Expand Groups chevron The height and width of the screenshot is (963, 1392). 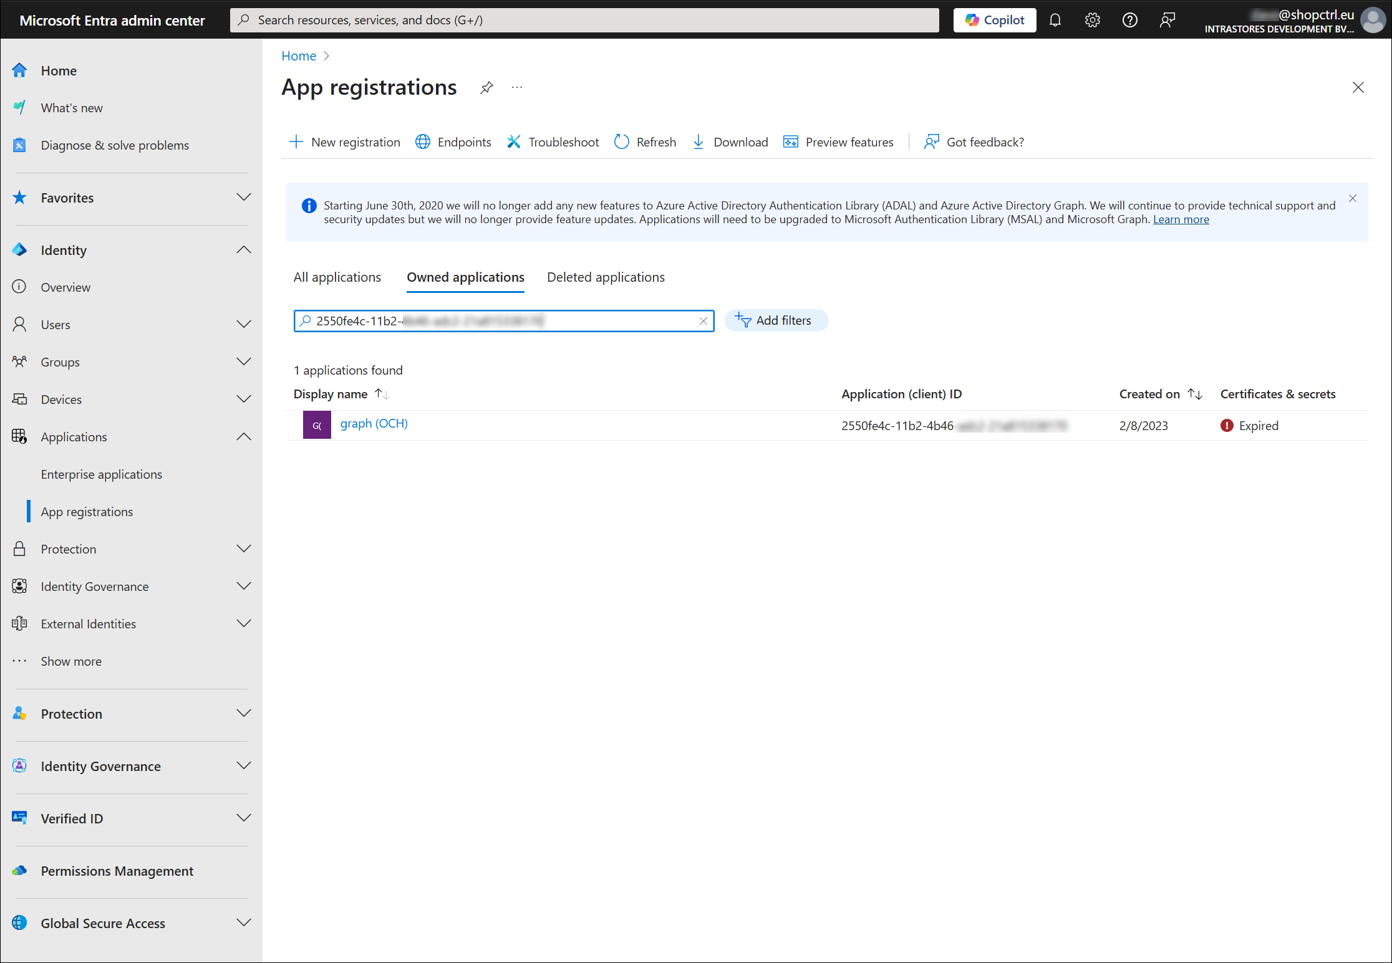(x=244, y=362)
